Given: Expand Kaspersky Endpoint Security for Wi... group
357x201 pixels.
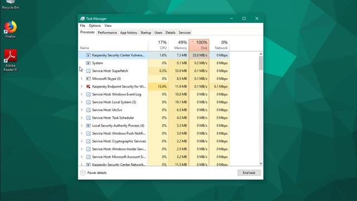Looking at the screenshot, I should coord(82,87).
